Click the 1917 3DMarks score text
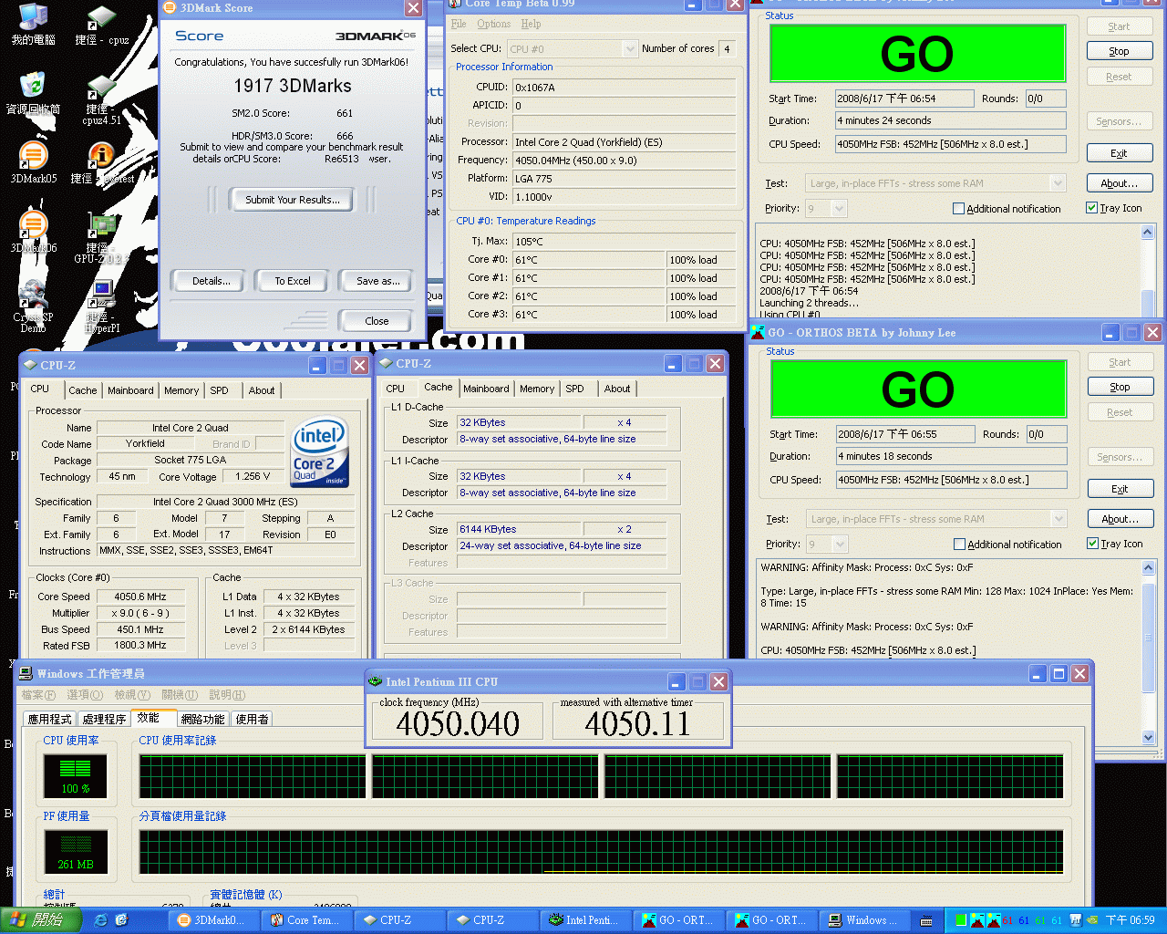Screen dimensions: 1167x934 (x=293, y=86)
